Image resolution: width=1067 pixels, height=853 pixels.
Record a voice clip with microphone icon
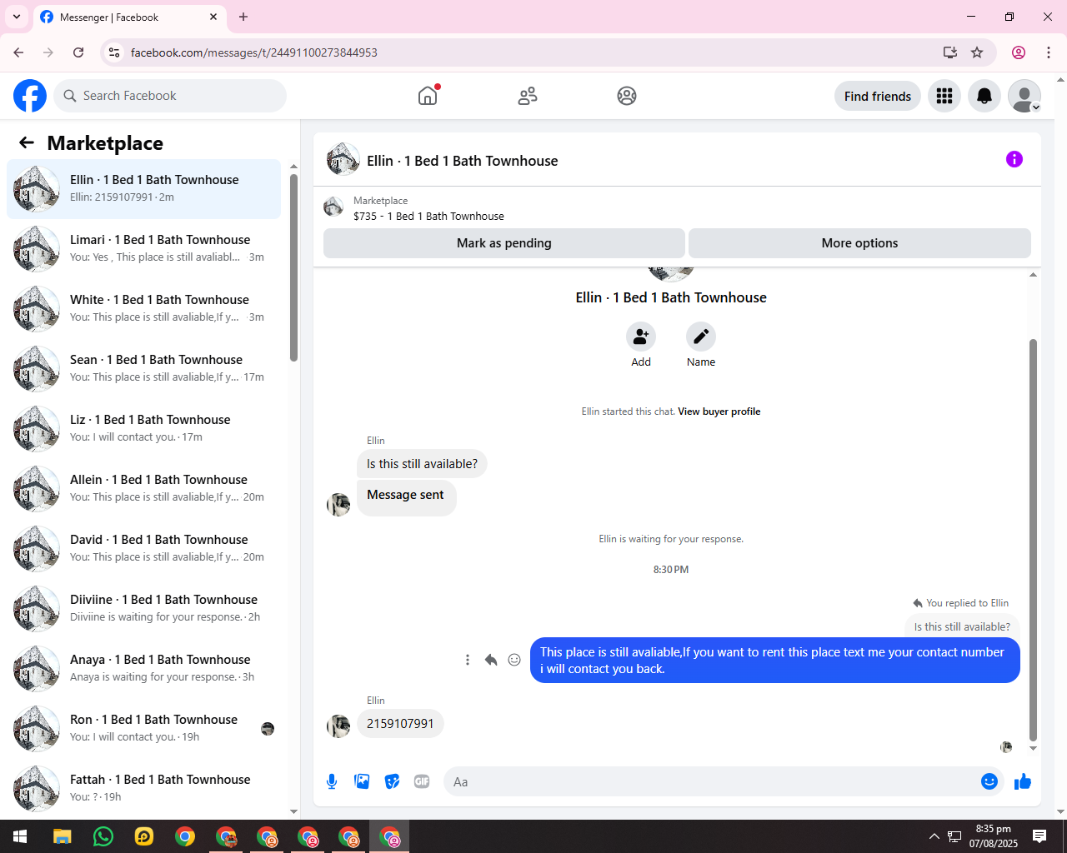click(x=332, y=781)
